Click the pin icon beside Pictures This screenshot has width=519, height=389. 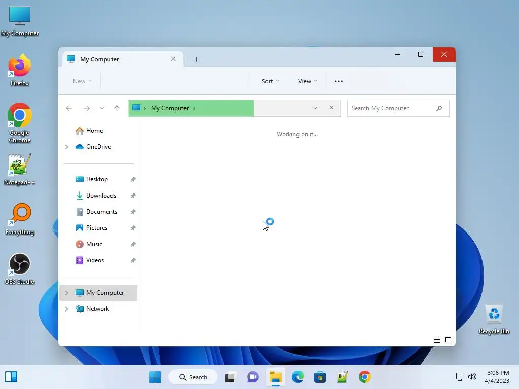[x=133, y=228]
